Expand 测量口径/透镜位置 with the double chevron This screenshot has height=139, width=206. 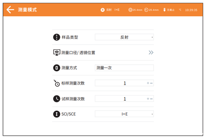pyautogui.click(x=151, y=52)
